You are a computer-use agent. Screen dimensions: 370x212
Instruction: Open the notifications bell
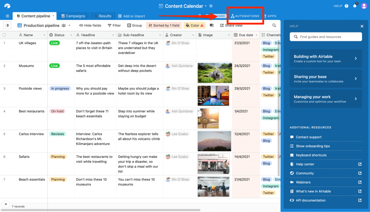point(354,6)
